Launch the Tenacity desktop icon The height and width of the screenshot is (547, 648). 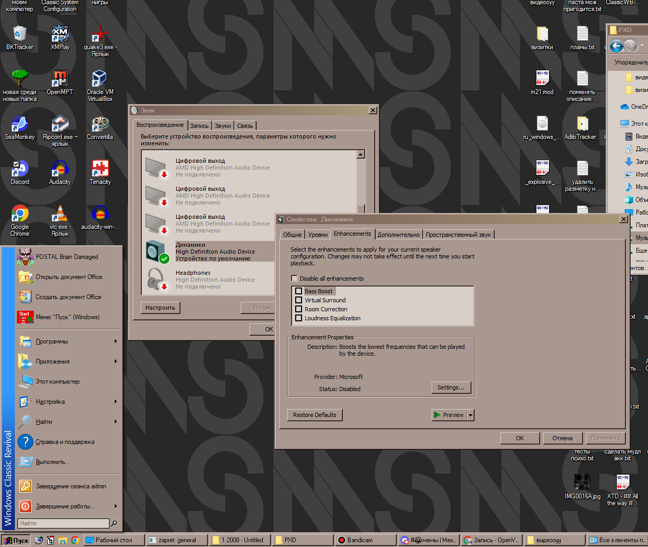coord(100,170)
